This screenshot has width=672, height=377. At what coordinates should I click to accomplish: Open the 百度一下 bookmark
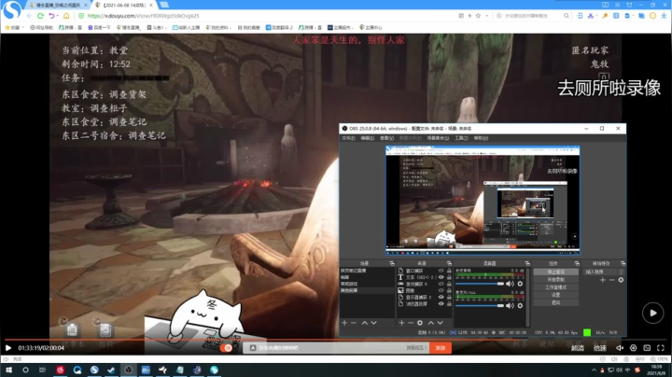(99, 27)
